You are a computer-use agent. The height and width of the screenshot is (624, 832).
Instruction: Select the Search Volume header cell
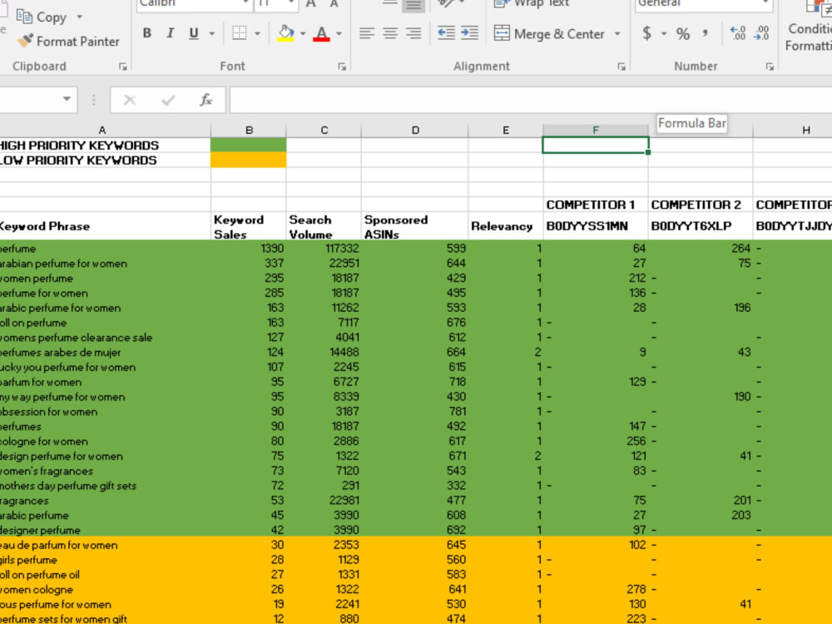click(x=324, y=226)
